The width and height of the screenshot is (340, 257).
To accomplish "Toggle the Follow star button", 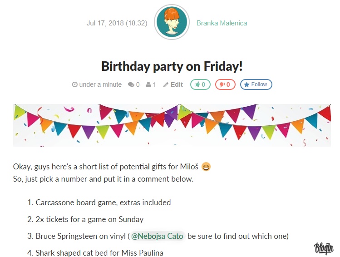I will click(x=256, y=84).
